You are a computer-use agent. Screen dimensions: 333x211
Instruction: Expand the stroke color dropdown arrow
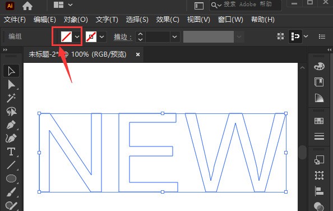click(101, 37)
